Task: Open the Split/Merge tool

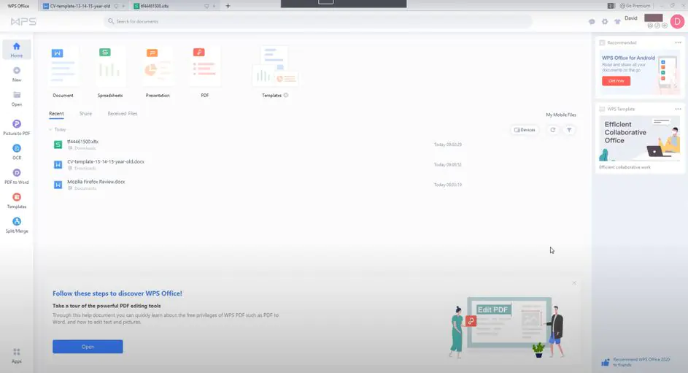Action: (x=17, y=225)
